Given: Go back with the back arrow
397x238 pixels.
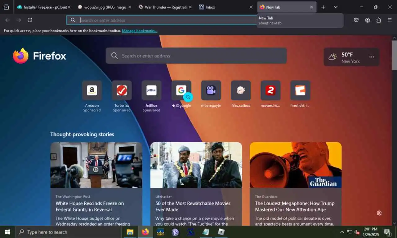Looking at the screenshot, I should click(x=7, y=20).
